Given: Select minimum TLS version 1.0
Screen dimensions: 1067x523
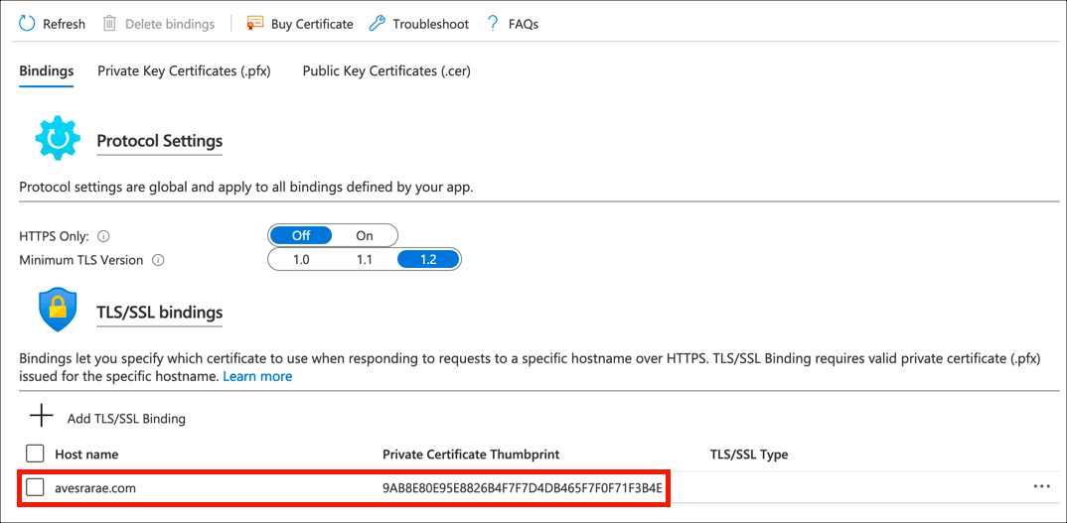Looking at the screenshot, I should (301, 259).
